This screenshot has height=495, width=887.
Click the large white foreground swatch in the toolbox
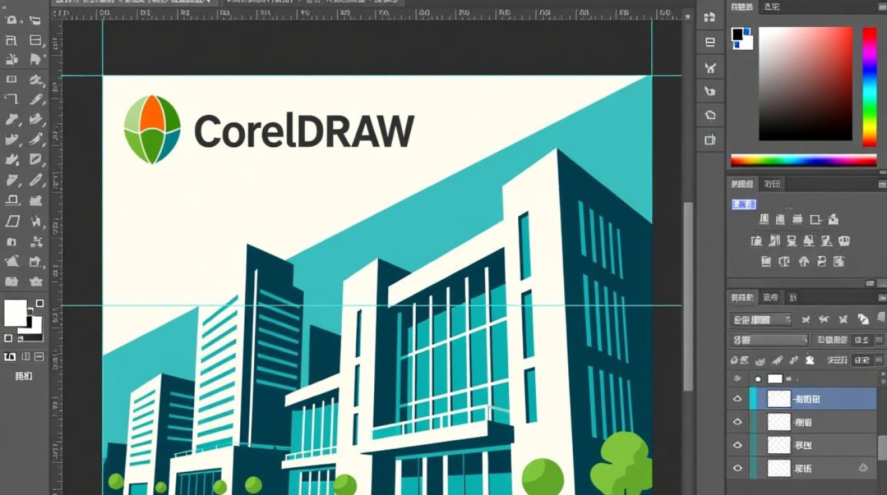coord(15,313)
